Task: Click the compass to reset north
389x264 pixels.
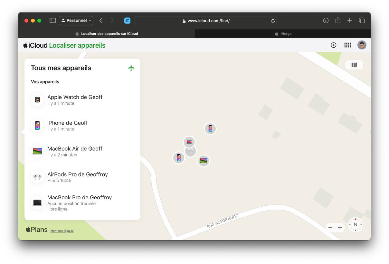Action: tap(356, 225)
